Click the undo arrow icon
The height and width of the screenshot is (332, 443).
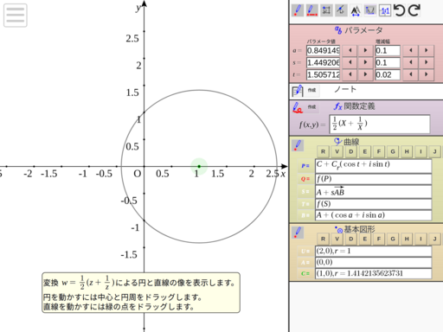pos(400,10)
